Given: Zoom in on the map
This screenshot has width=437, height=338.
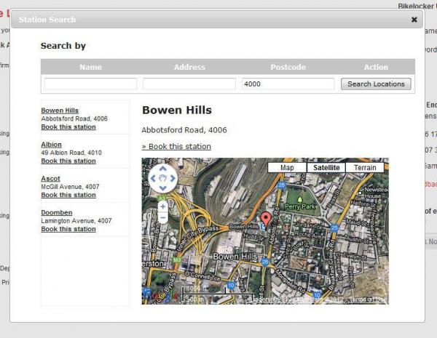Looking at the screenshot, I should point(162,206).
